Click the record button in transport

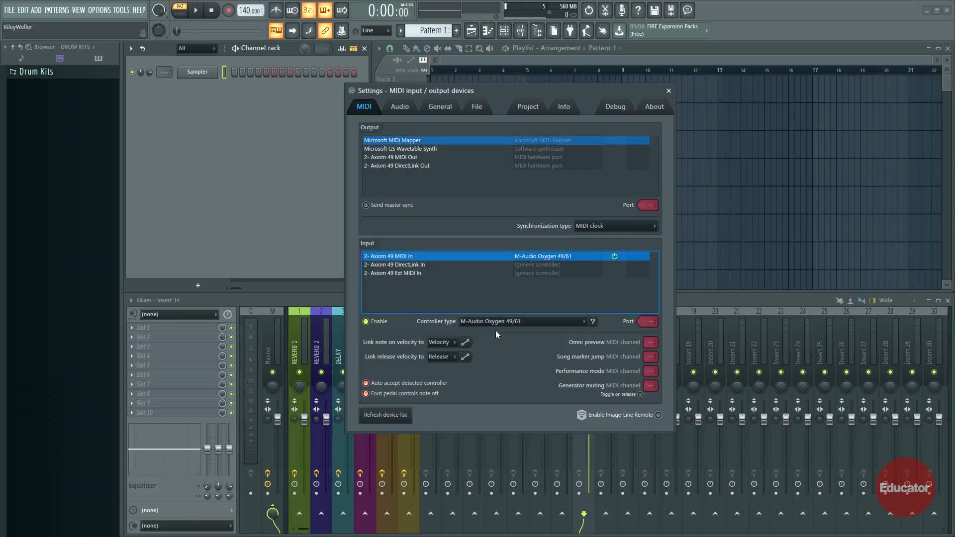(228, 10)
